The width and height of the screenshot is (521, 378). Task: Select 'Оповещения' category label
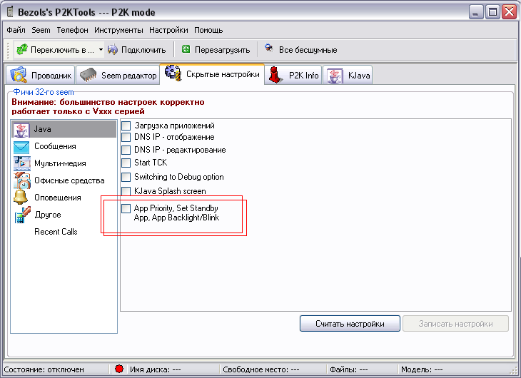click(58, 198)
